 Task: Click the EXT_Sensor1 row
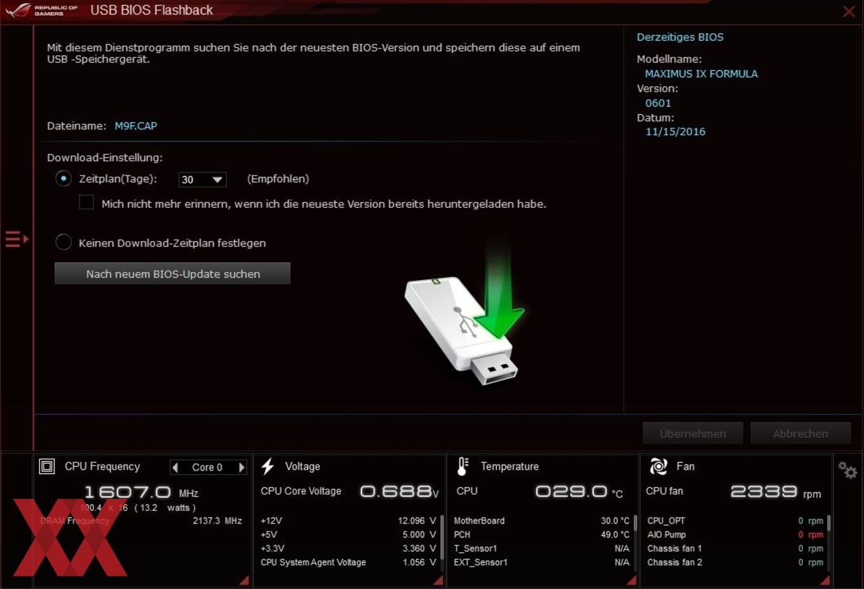tap(541, 562)
